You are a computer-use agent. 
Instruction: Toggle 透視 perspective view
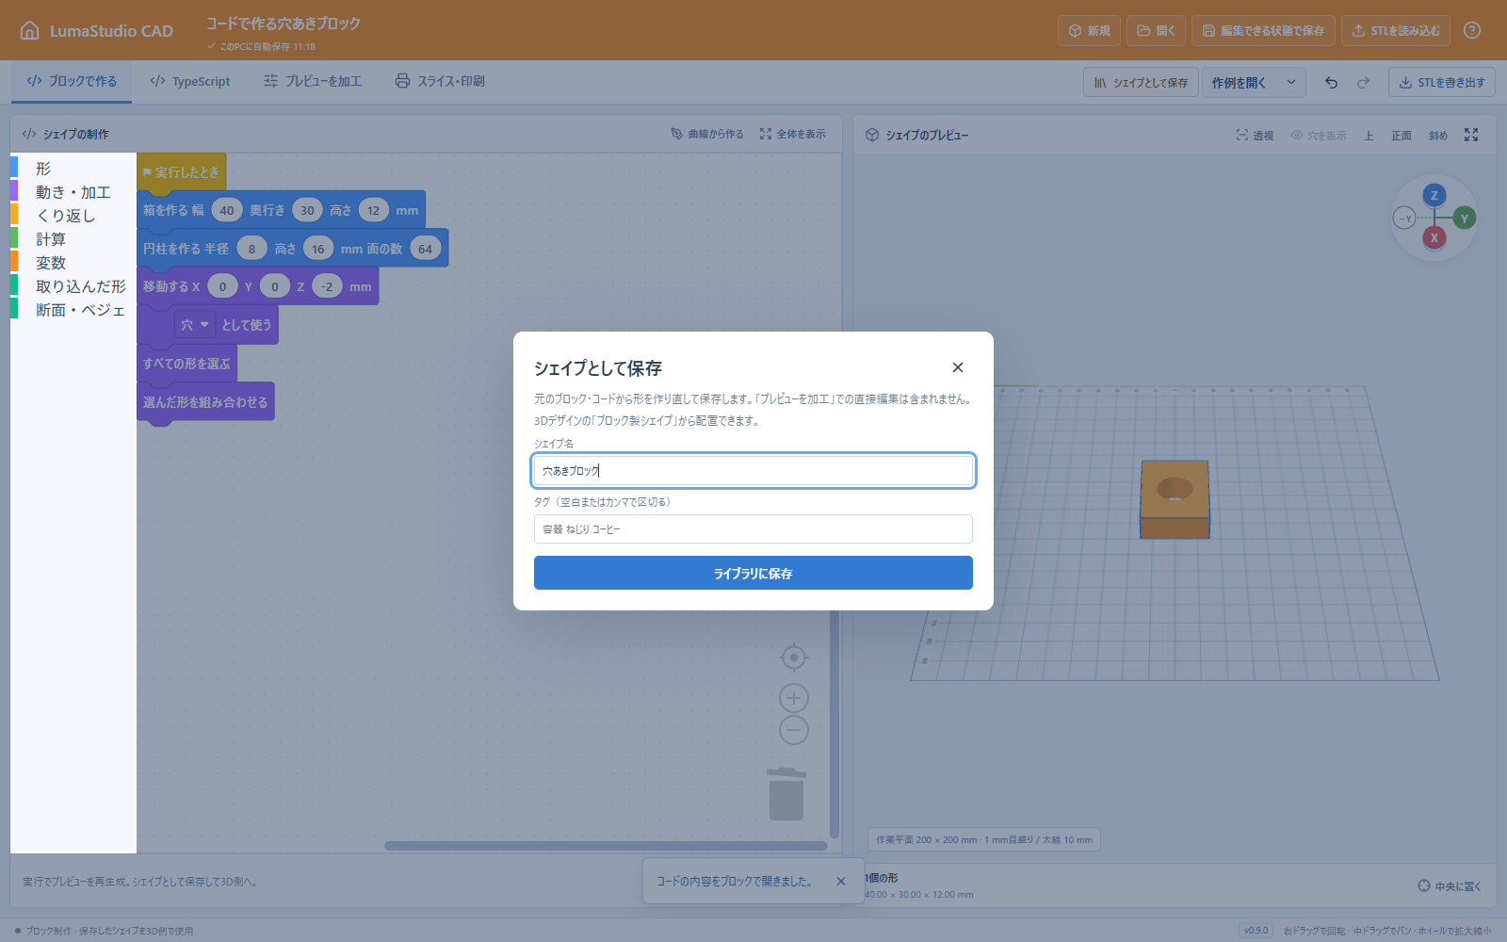[x=1255, y=136]
